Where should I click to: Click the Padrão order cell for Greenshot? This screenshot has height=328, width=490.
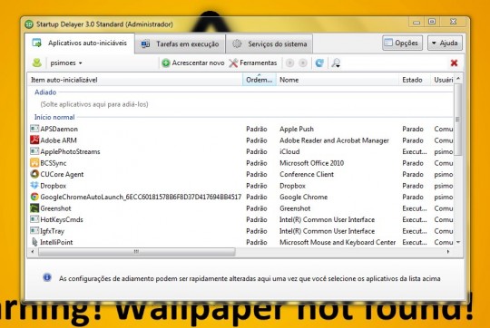click(x=257, y=208)
